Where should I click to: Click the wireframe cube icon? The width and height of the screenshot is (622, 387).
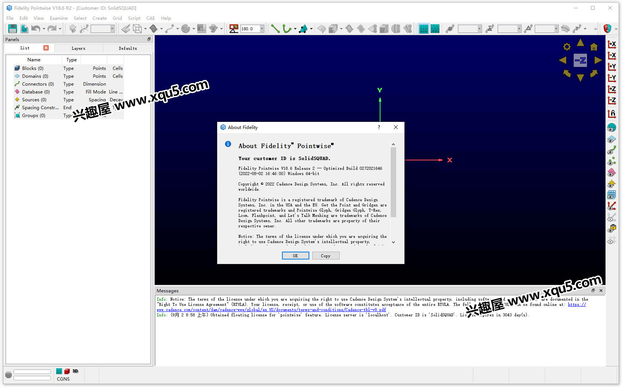click(137, 28)
